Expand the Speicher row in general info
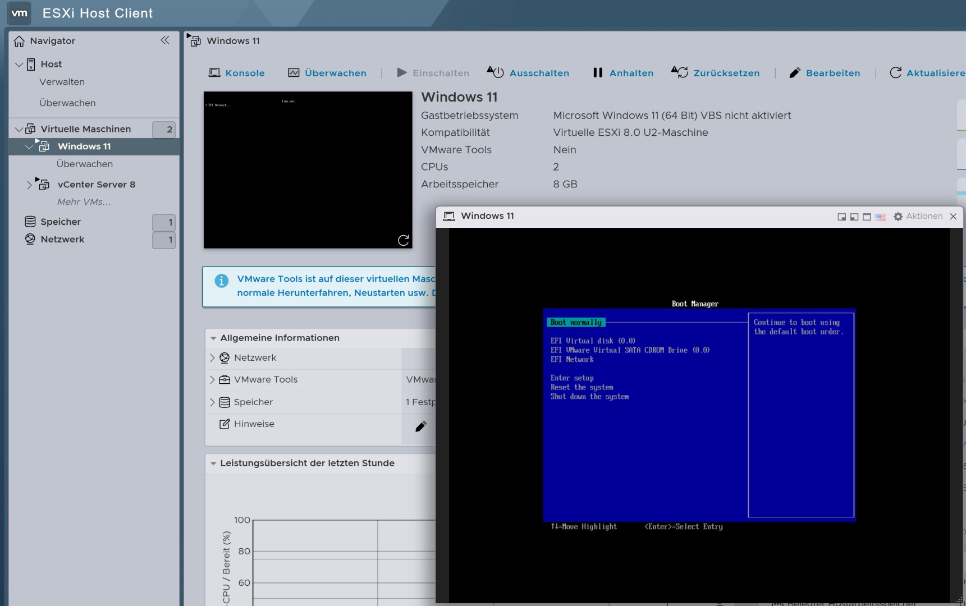The width and height of the screenshot is (966, 606). 212,402
